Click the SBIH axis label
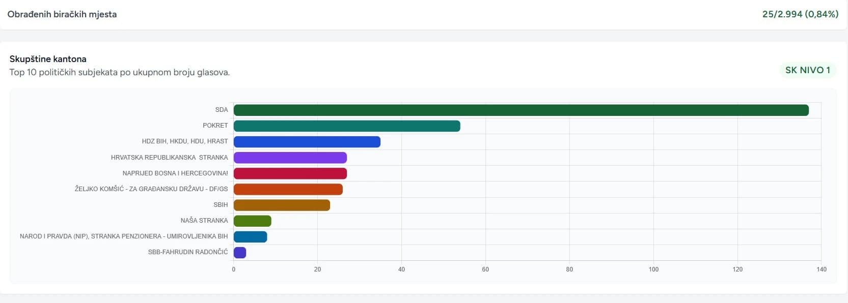The height and width of the screenshot is (303, 848). (x=221, y=205)
